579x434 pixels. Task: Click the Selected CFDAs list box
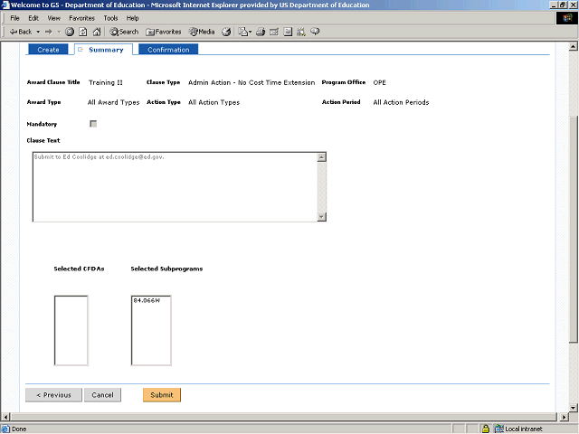[71, 330]
